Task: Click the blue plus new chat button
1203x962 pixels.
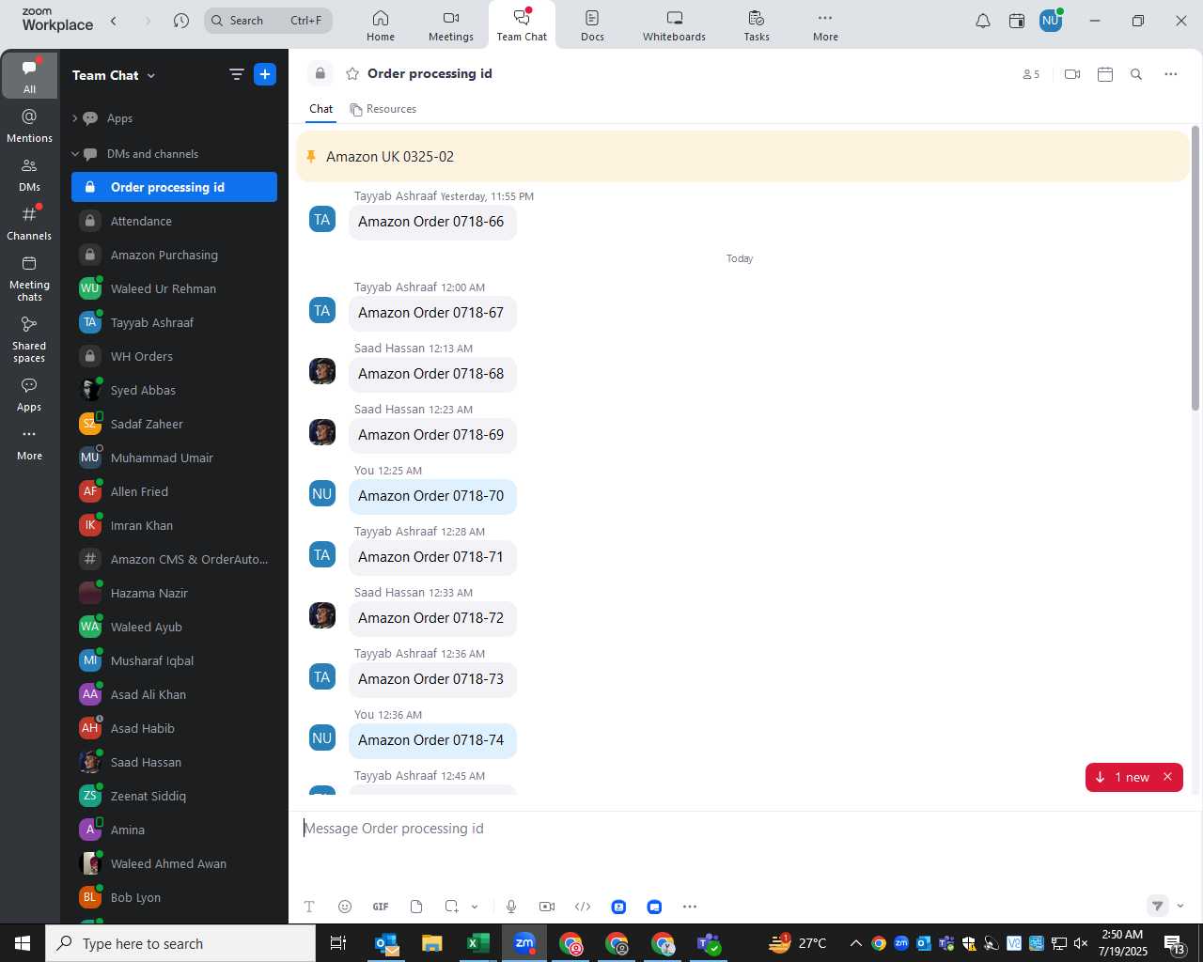Action: [265, 75]
